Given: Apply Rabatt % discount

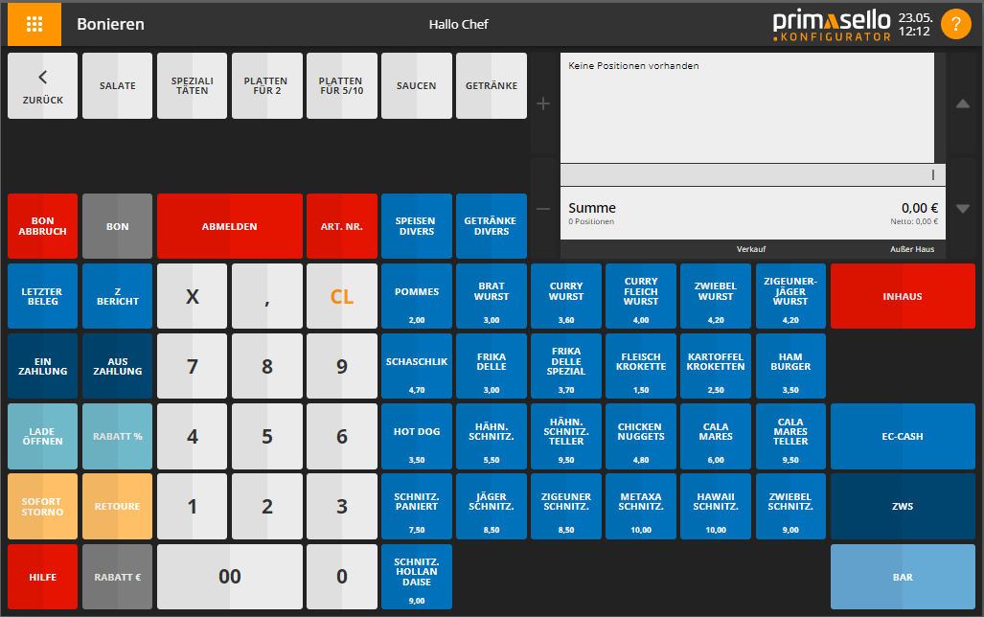Looking at the screenshot, I should [x=117, y=436].
